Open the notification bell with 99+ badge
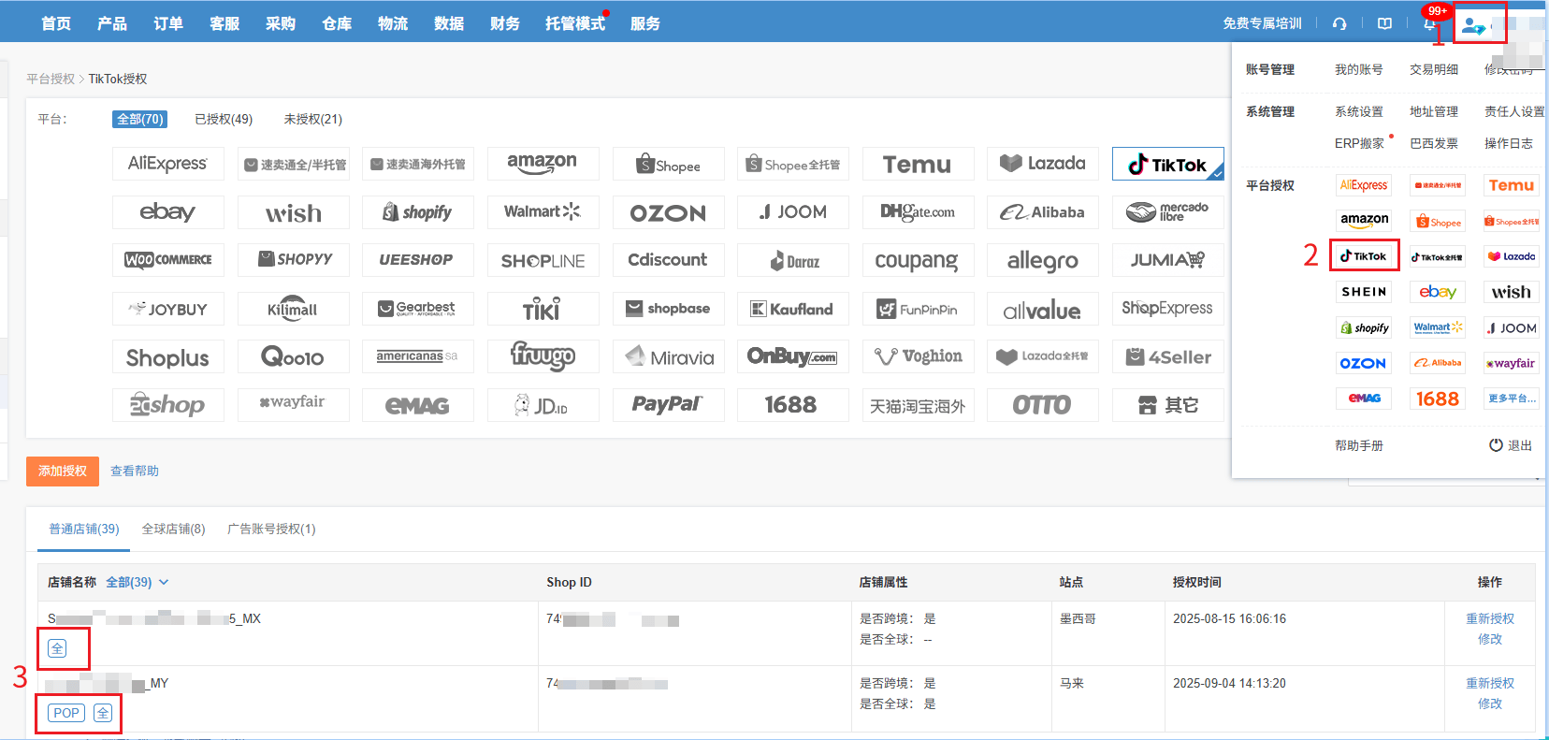The height and width of the screenshot is (740, 1549). point(1428,23)
